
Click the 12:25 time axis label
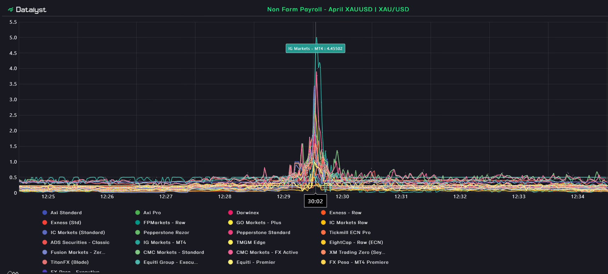coord(48,196)
